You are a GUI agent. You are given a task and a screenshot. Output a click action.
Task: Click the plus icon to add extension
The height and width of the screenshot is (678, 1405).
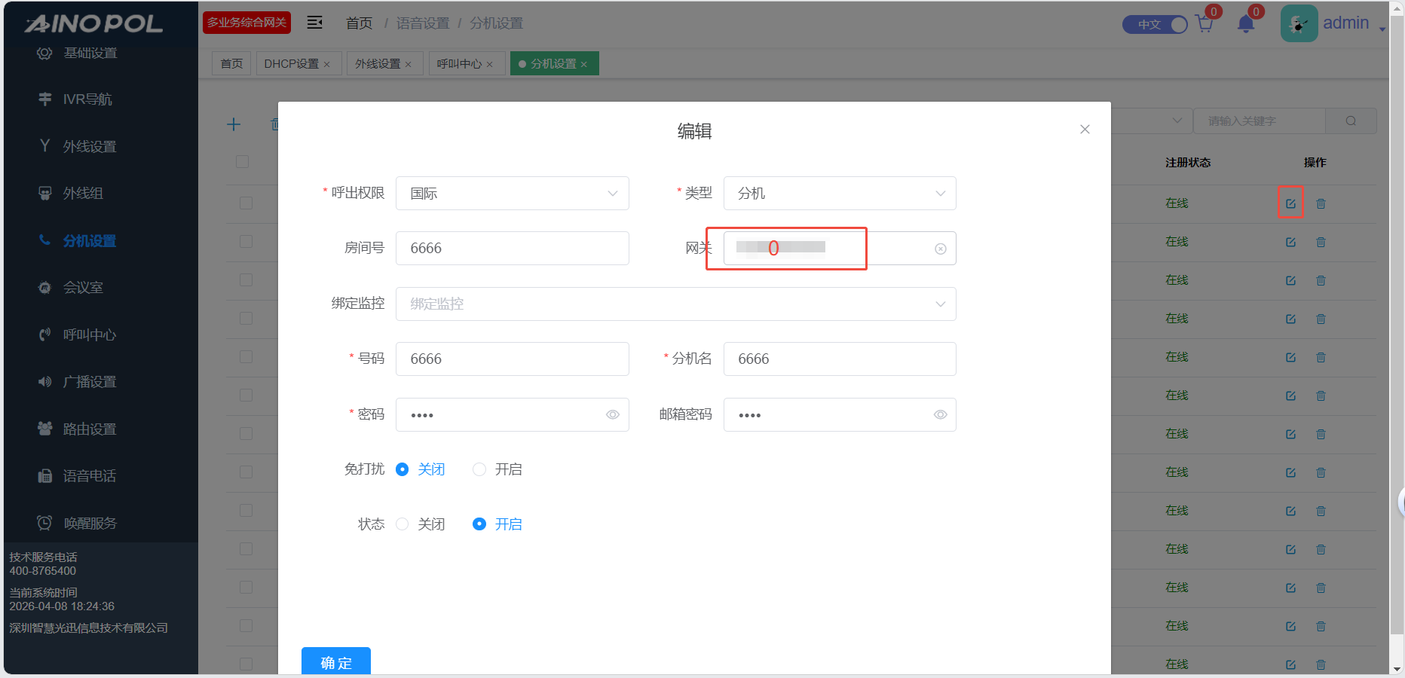coord(234,124)
